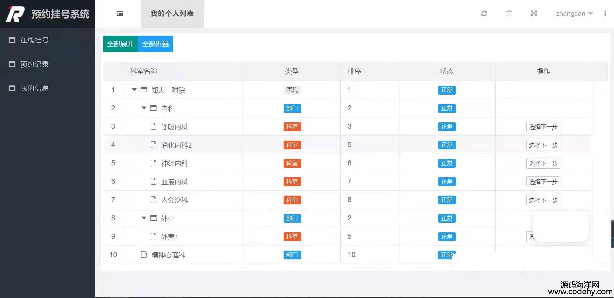This screenshot has height=298, width=614.
Task: Click the file icon beside 呼吸内科
Action: (x=153, y=126)
